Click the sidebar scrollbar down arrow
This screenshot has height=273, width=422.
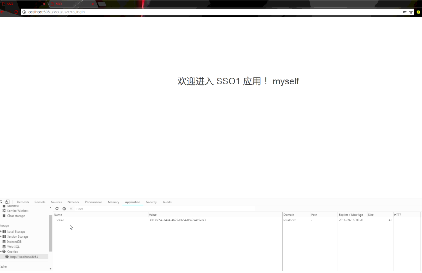[x=51, y=269]
